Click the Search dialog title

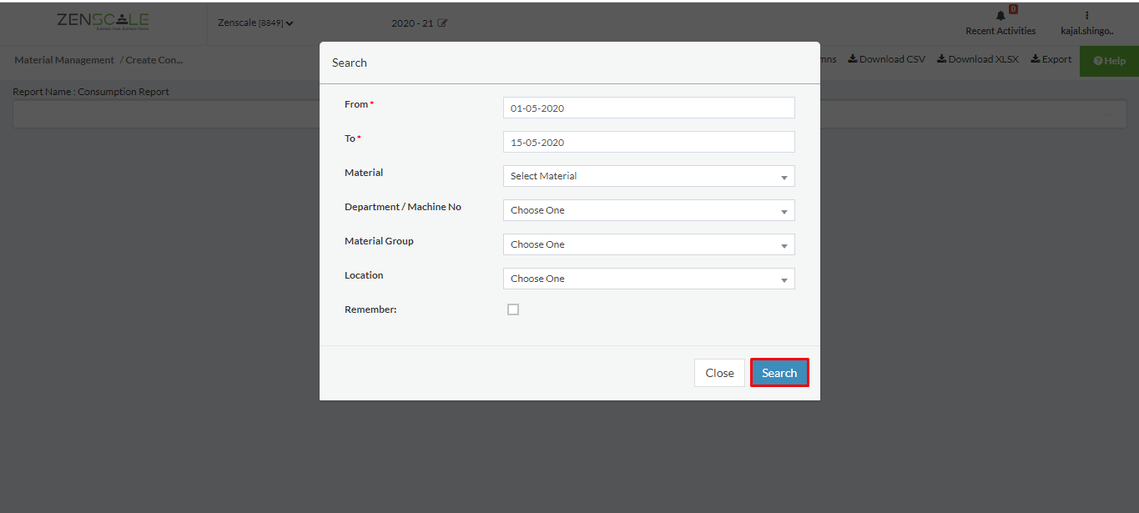point(350,63)
